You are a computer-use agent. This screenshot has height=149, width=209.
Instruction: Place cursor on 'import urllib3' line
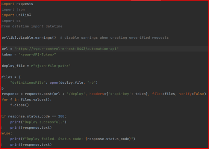(17, 15)
